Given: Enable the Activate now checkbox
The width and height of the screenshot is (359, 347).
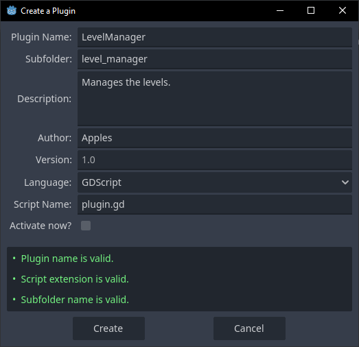Looking at the screenshot, I should [x=86, y=226].
